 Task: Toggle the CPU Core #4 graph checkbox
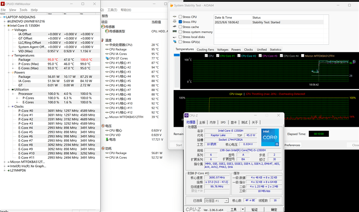pos(281,56)
